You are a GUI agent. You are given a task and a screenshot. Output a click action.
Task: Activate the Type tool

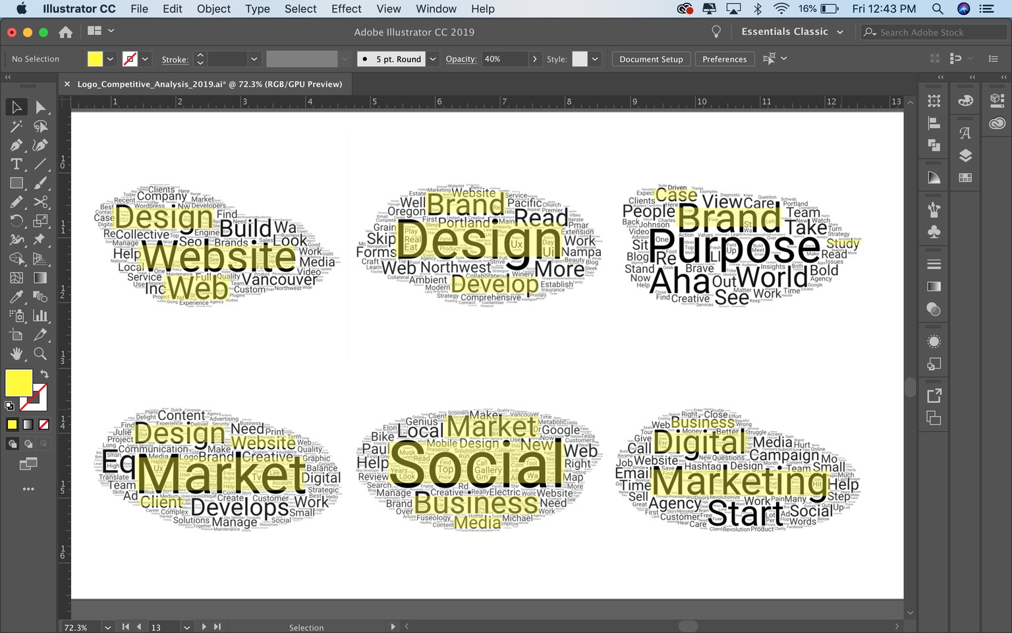click(x=16, y=164)
